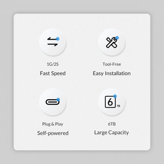Click the lower right-pointing transfer arrow

pyautogui.click(x=52, y=44)
